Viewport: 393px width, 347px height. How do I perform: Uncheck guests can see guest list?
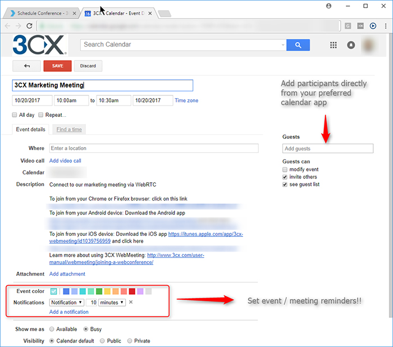click(x=285, y=185)
